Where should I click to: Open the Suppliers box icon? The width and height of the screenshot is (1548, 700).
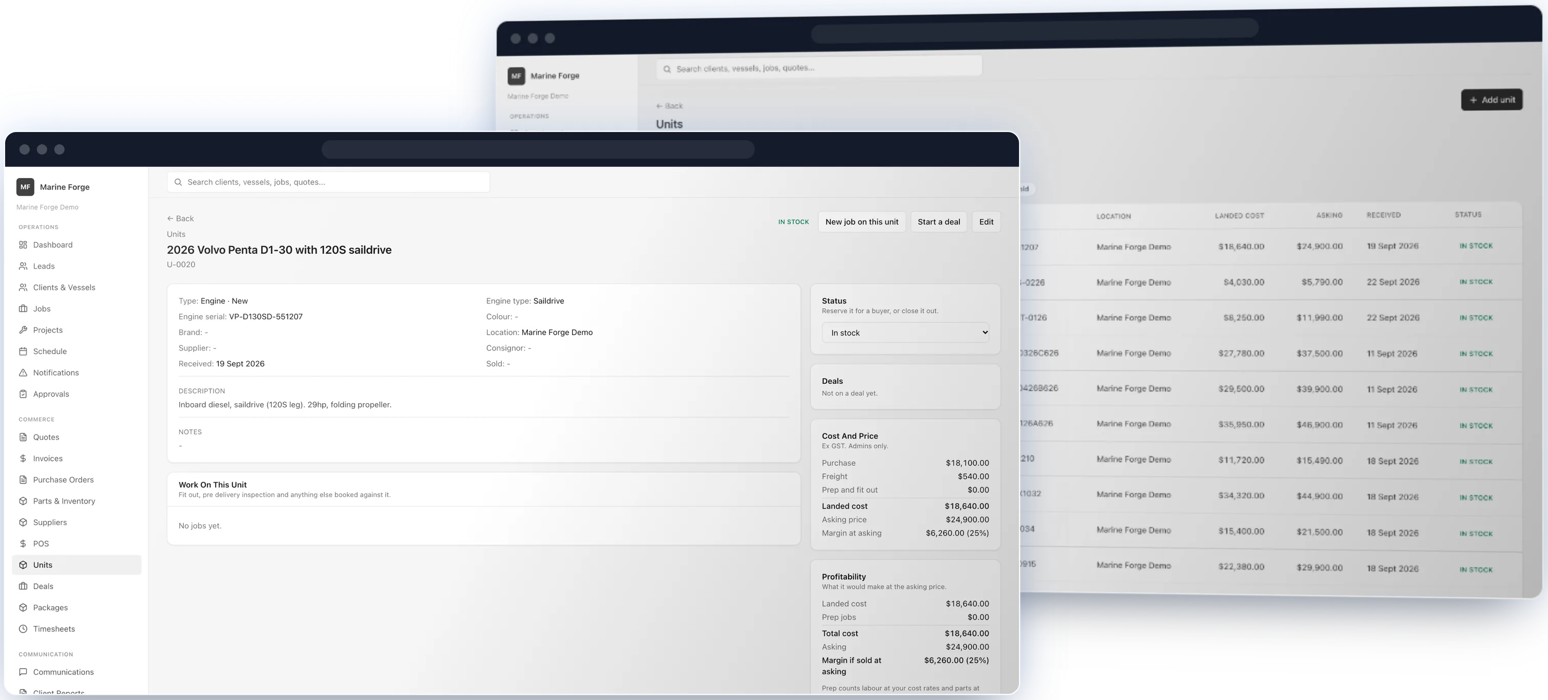[x=23, y=522]
